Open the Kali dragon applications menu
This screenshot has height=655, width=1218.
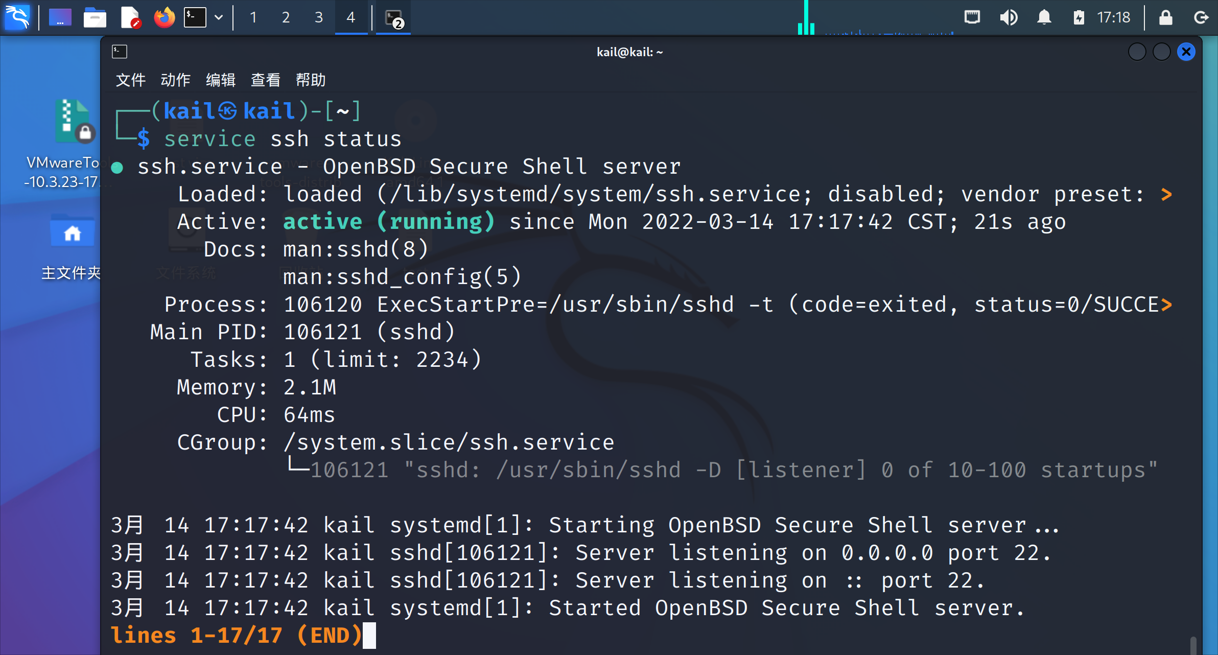[x=17, y=17]
